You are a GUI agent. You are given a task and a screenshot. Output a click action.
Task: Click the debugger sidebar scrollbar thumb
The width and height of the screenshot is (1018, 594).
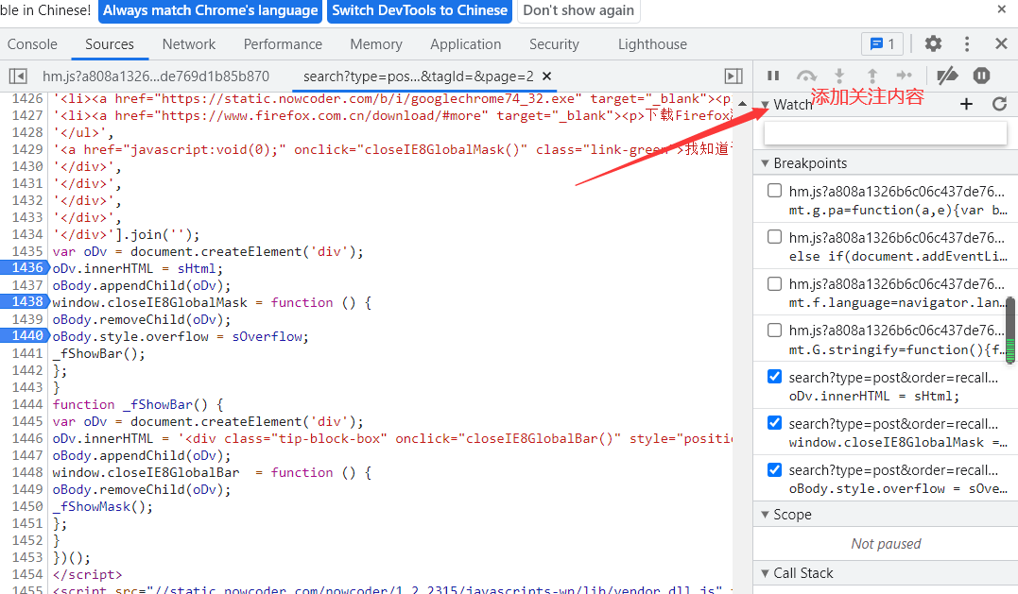tap(1009, 330)
